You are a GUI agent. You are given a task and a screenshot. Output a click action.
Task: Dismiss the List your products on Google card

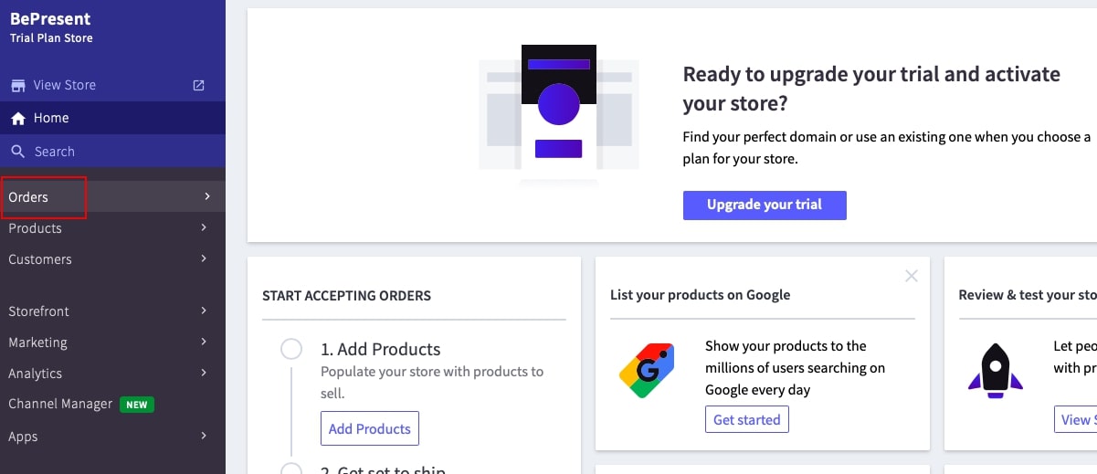[x=911, y=276]
